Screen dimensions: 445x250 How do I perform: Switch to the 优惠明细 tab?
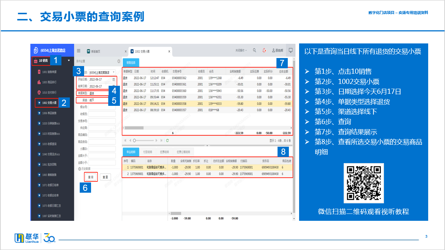tap(164, 152)
